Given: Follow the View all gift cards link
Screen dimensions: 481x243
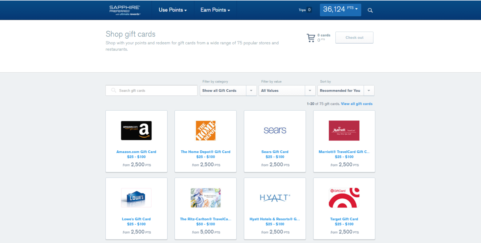Looking at the screenshot, I should (x=357, y=104).
